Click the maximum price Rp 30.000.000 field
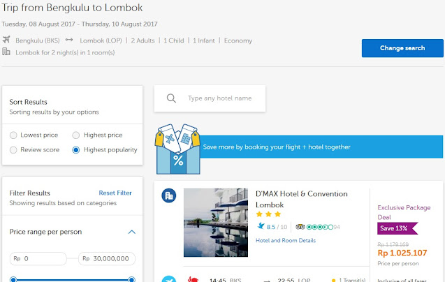Image resolution: width=445 pixels, height=282 pixels. [107, 259]
